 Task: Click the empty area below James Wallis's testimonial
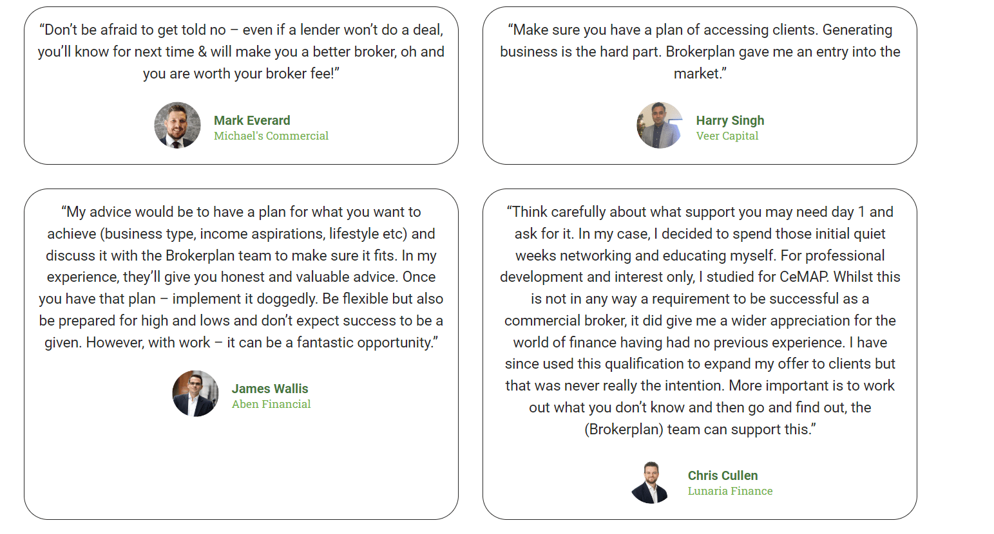pos(241,466)
